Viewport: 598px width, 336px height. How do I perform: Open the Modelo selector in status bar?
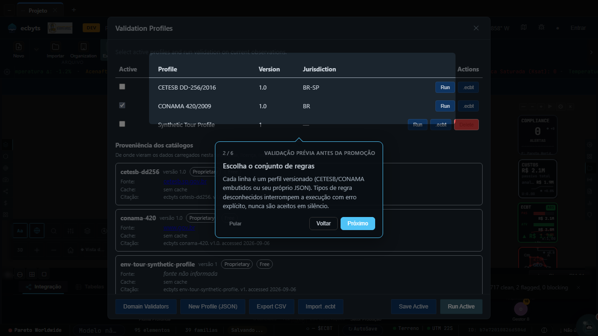[98, 330]
